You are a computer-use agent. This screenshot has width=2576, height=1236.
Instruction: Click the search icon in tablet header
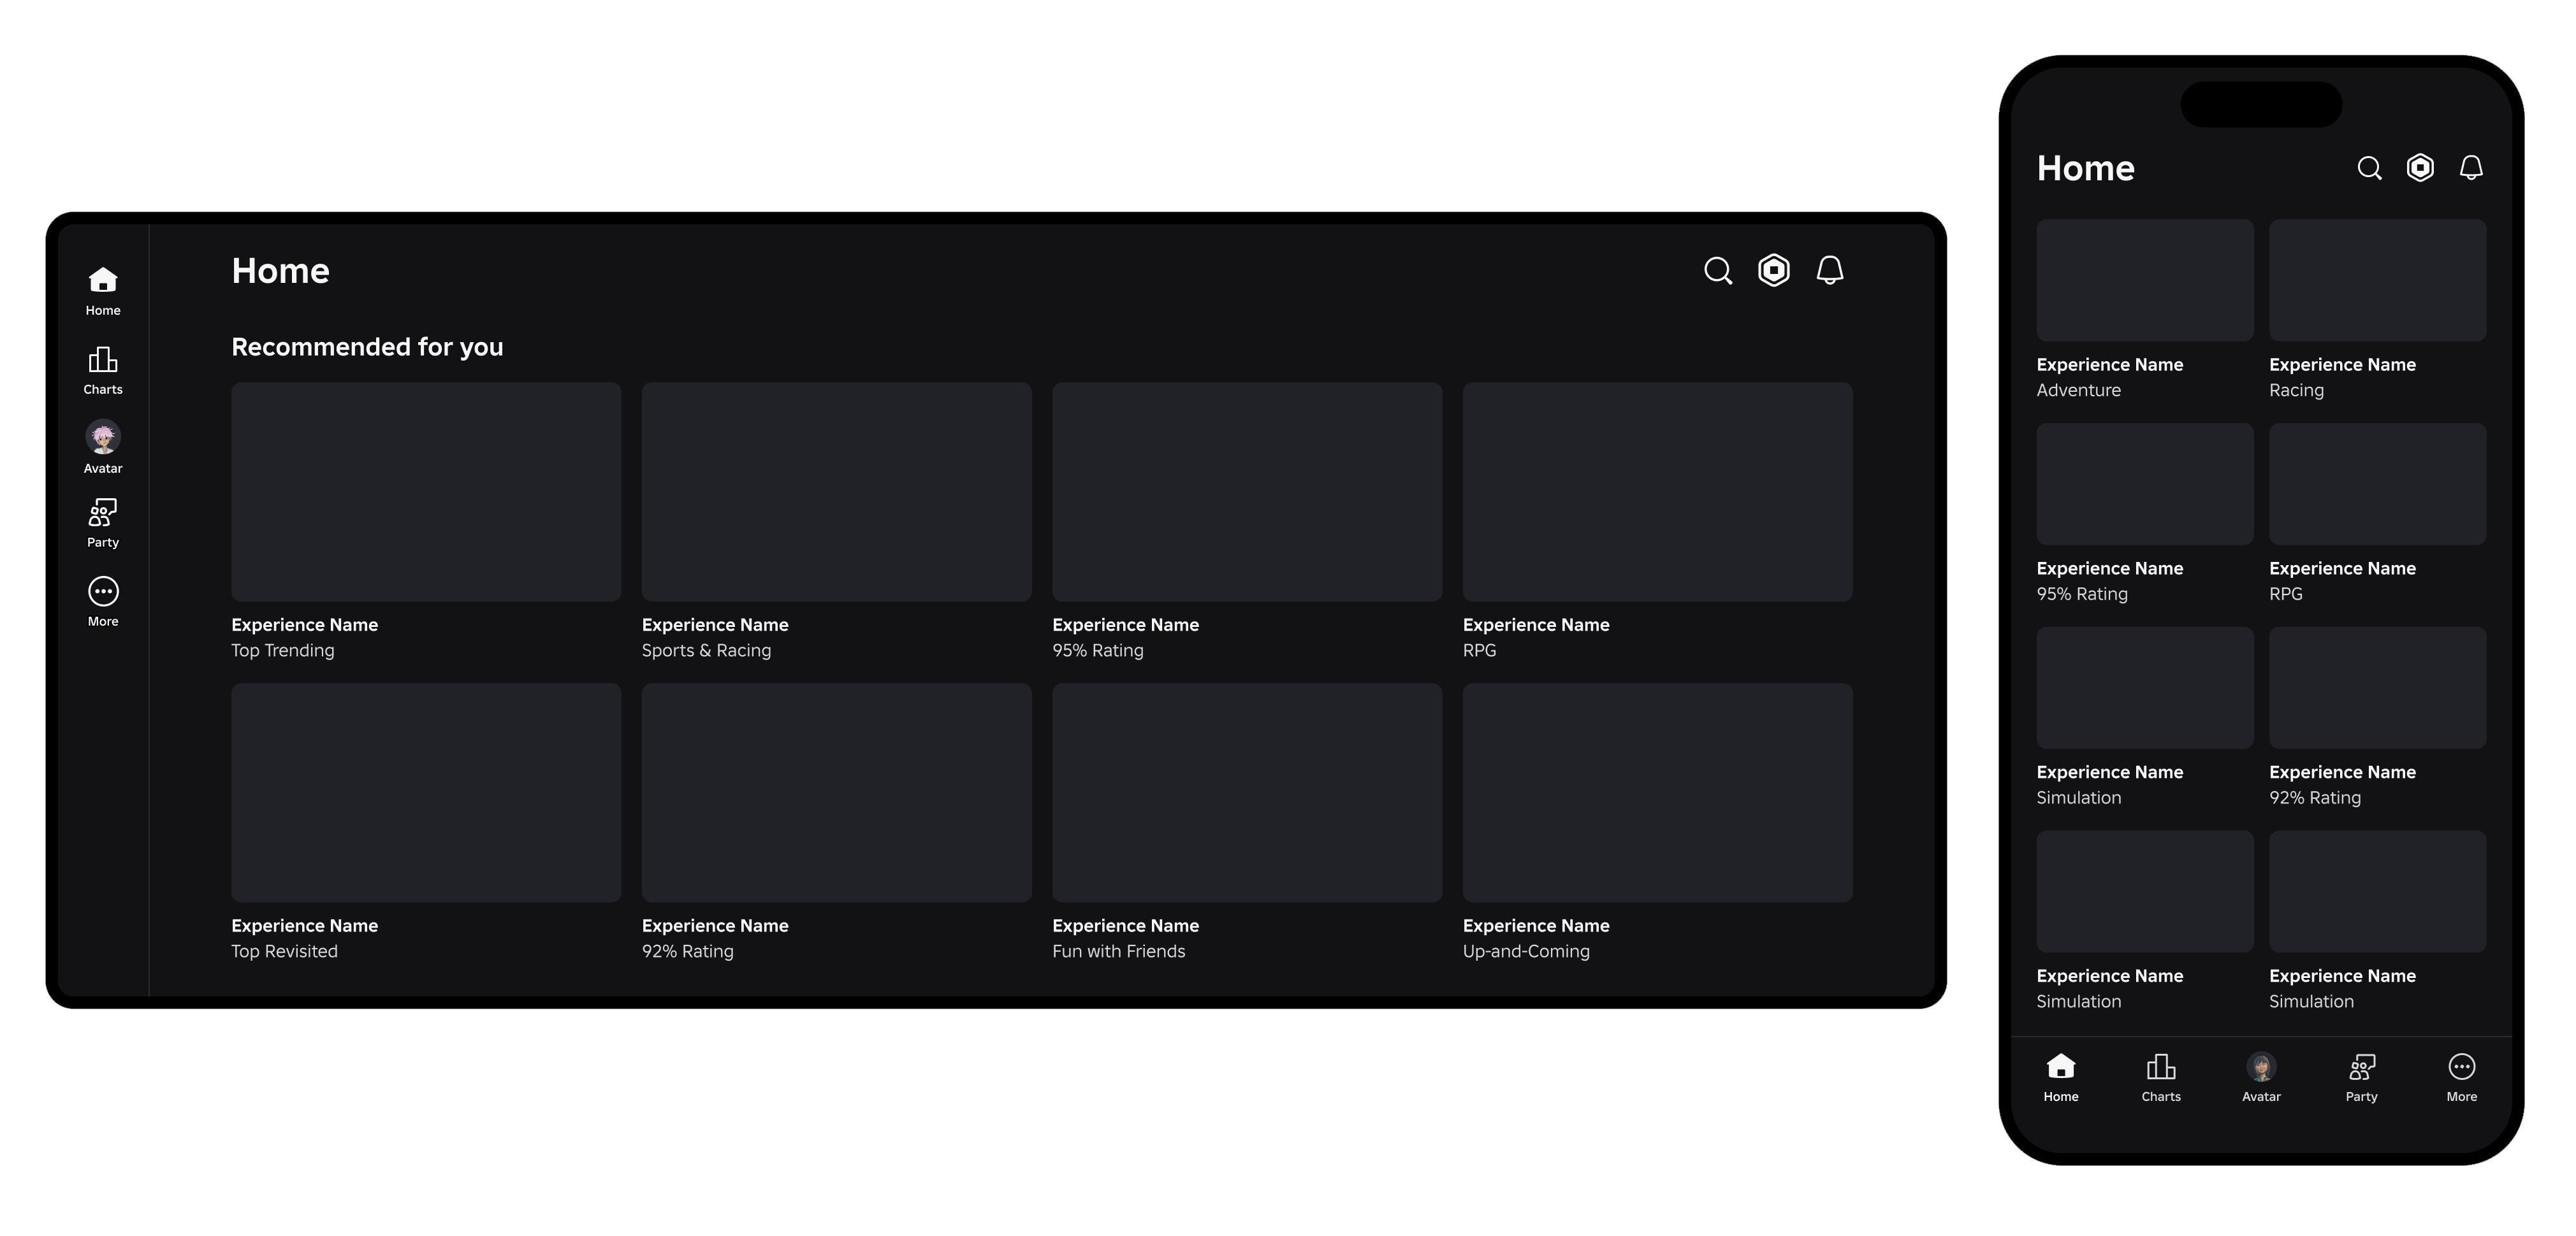(1718, 271)
